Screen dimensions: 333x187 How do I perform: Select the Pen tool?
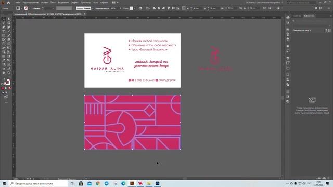point(4,27)
